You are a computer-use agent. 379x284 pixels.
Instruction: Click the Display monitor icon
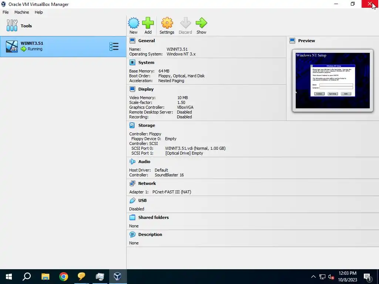coord(133,89)
